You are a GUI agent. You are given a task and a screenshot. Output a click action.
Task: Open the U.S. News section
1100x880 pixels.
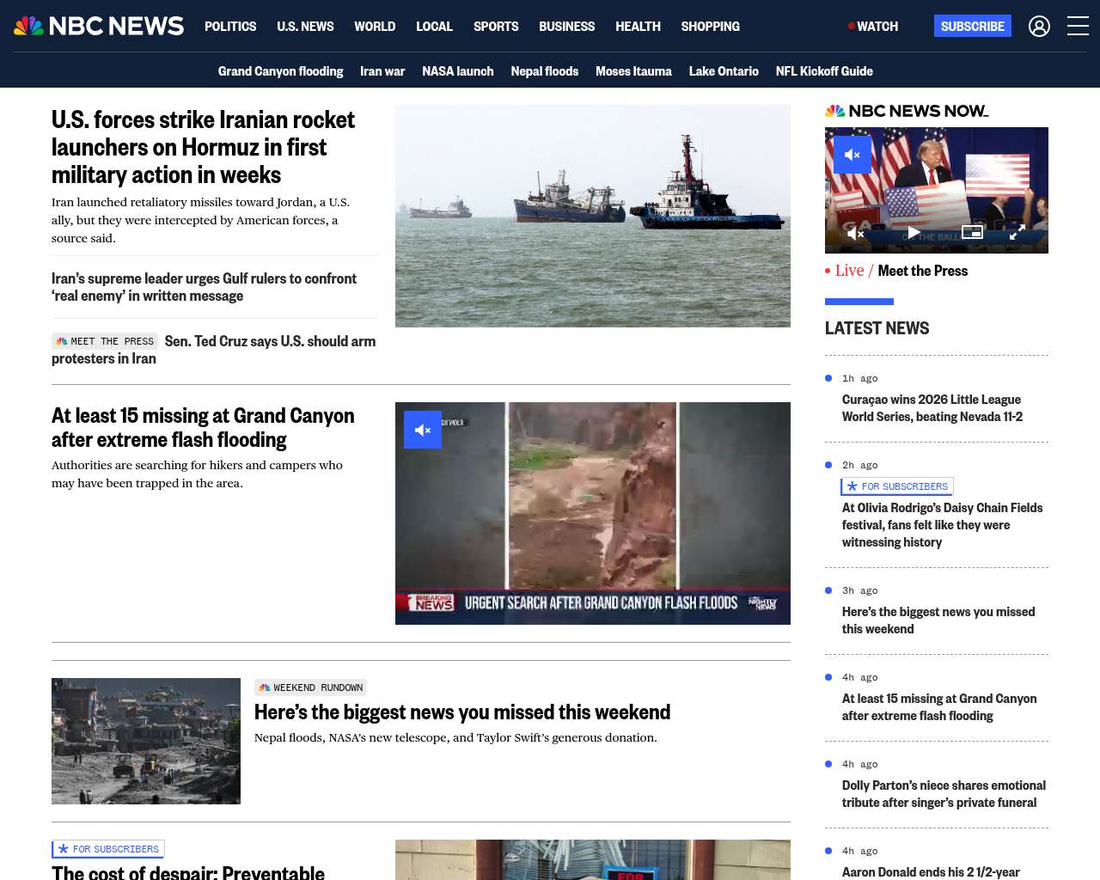(305, 27)
